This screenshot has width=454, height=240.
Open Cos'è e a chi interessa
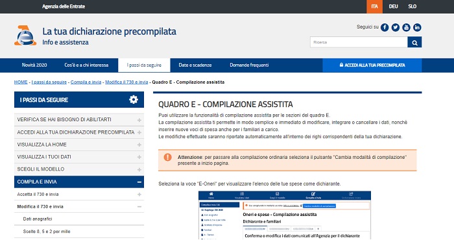tap(86, 65)
